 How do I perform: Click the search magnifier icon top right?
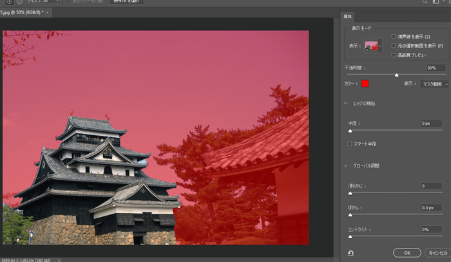tap(425, 1)
